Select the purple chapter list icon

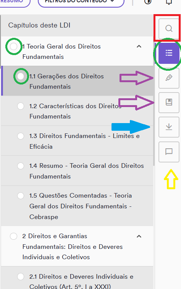169,53
